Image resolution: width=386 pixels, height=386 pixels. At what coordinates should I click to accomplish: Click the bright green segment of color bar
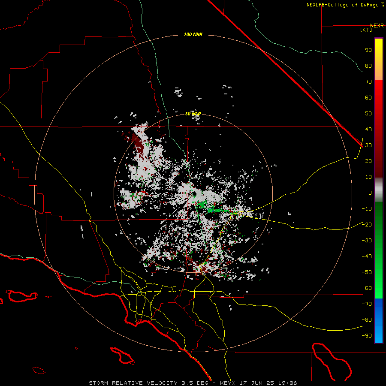tap(379, 283)
